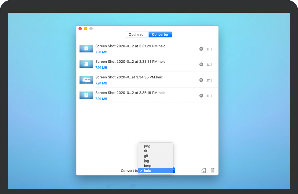Viewport: 298px width, 194px height.
Task: Pick gif in the Convert to menu
Action: tap(146, 156)
